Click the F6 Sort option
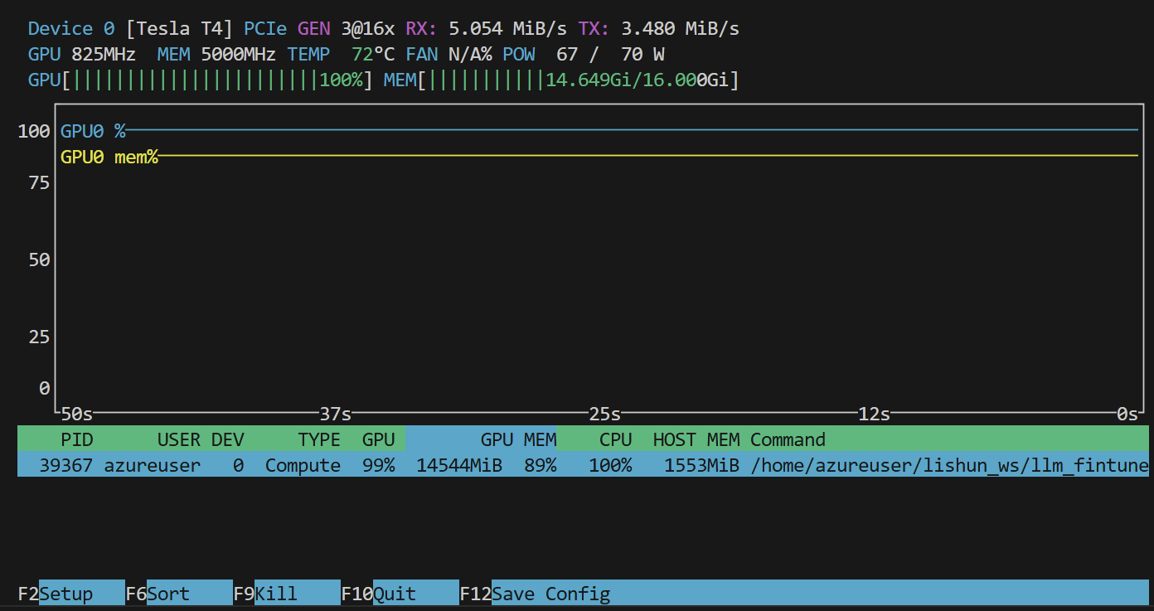The width and height of the screenshot is (1154, 611). (x=168, y=594)
